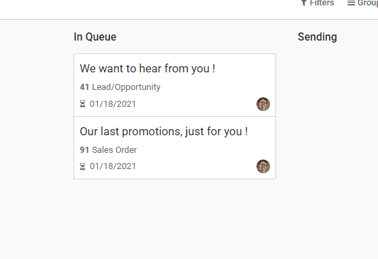
Task: Open the Group By menu
Action: click(x=362, y=3)
